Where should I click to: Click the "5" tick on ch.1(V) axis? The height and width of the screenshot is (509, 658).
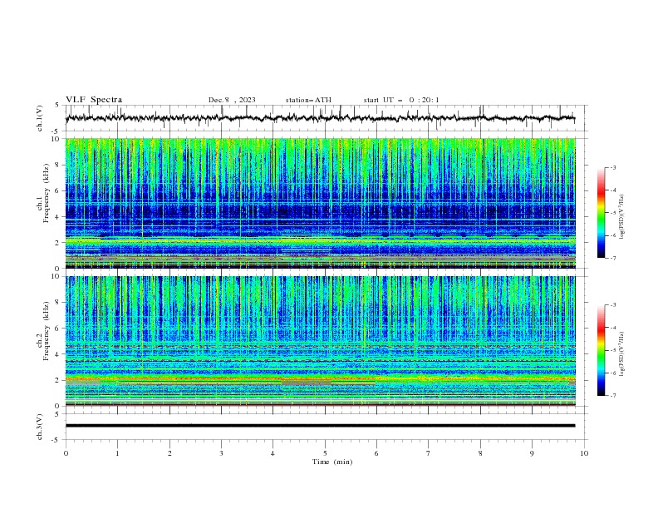58,106
